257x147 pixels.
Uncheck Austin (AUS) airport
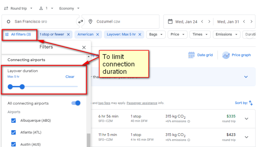(x=13, y=144)
